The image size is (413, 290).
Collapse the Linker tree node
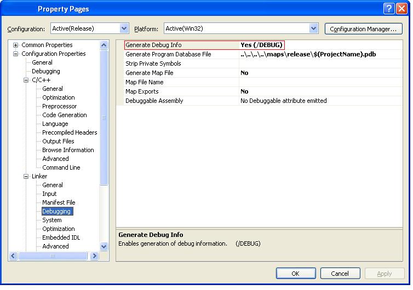(26, 176)
